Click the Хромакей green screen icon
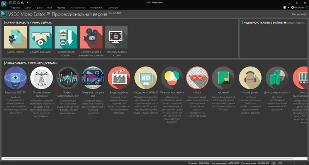This screenshot has width=309, height=165. point(223,78)
